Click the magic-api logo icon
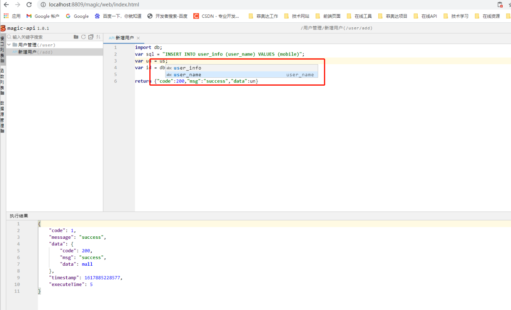 point(3,28)
